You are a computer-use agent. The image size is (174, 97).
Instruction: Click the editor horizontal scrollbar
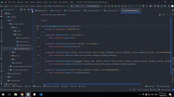(x=92, y=84)
